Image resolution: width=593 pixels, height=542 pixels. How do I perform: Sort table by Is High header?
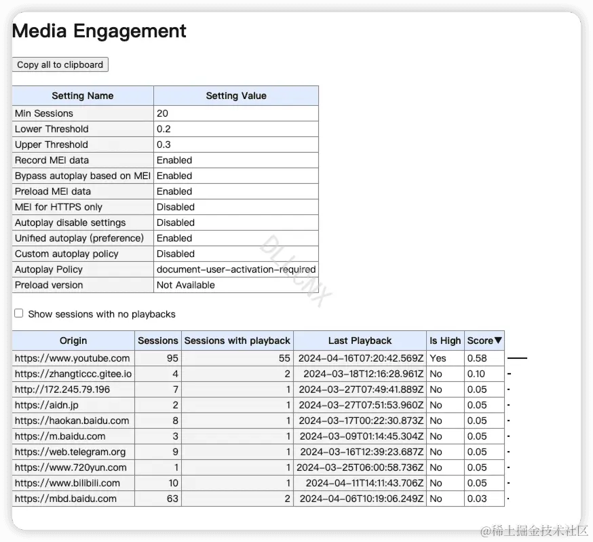pos(445,341)
